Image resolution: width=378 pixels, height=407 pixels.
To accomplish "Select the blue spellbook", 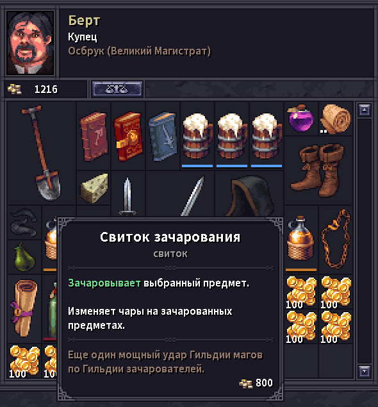I will click(x=163, y=136).
